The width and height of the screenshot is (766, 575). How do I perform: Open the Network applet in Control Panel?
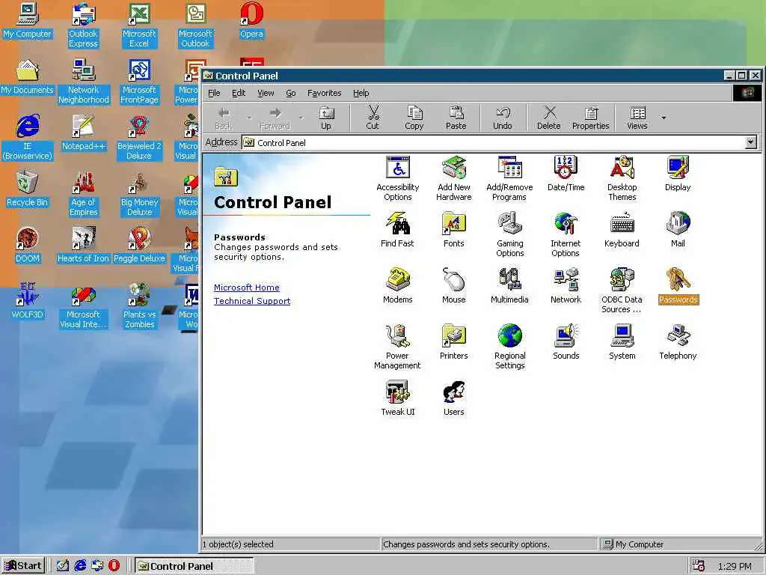tap(566, 286)
